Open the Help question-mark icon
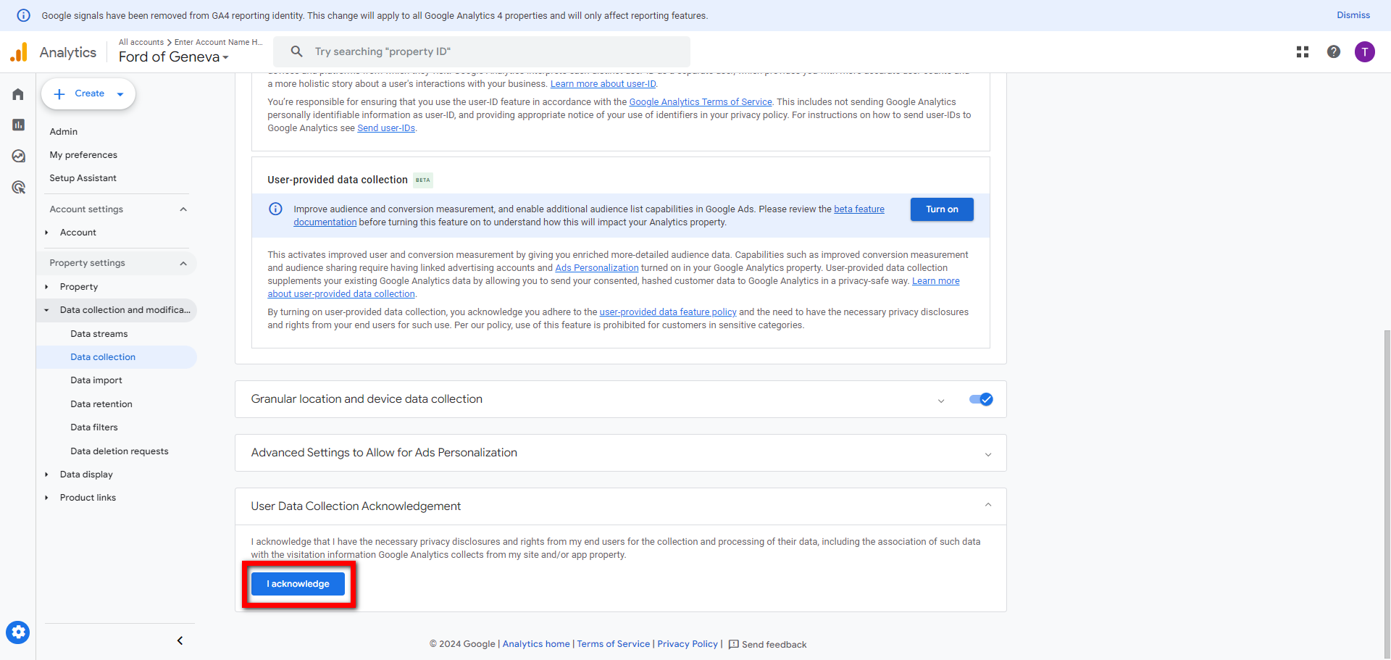This screenshot has height=660, width=1391. (x=1334, y=51)
